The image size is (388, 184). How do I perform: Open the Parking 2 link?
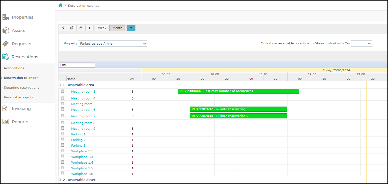[78, 140]
